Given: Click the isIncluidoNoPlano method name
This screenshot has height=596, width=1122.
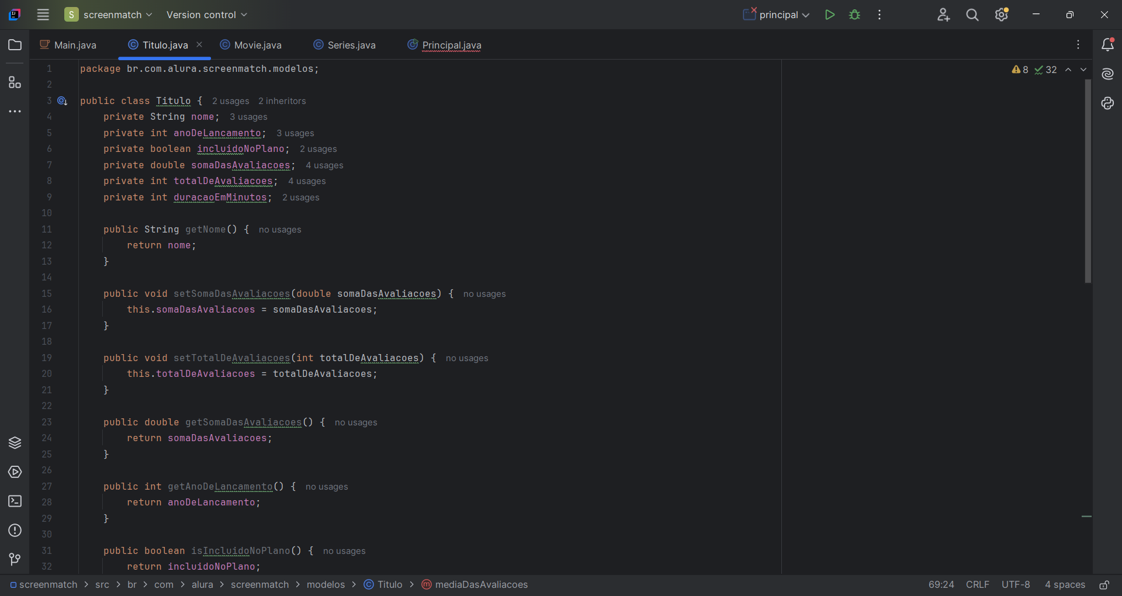Looking at the screenshot, I should (x=240, y=551).
